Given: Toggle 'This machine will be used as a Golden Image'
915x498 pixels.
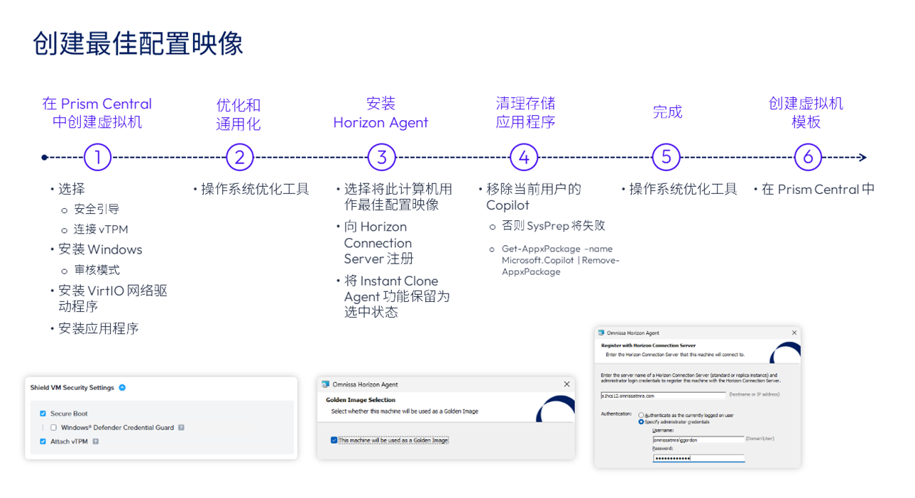Looking at the screenshot, I should (334, 440).
